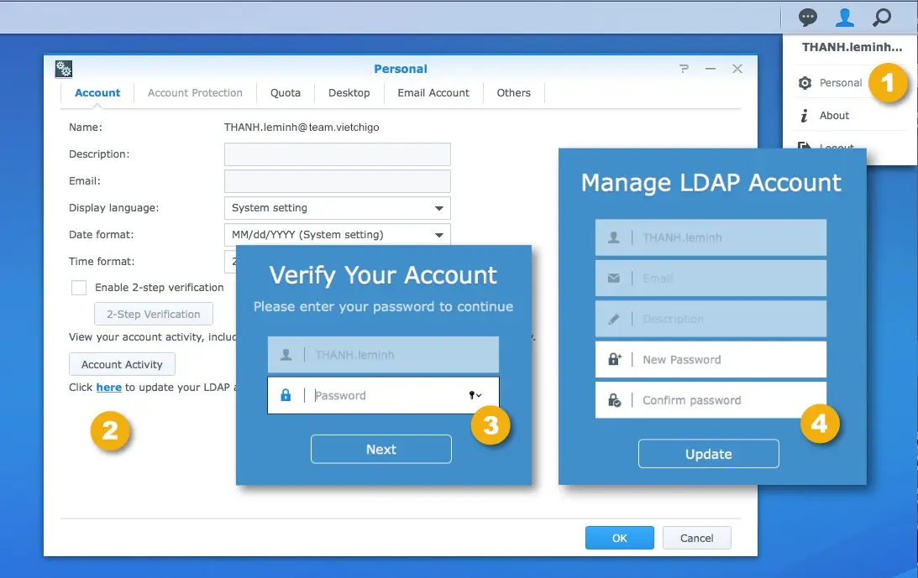This screenshot has width=918, height=578.
Task: Click the Description field in Manage LDAP Account
Action: tap(711, 319)
